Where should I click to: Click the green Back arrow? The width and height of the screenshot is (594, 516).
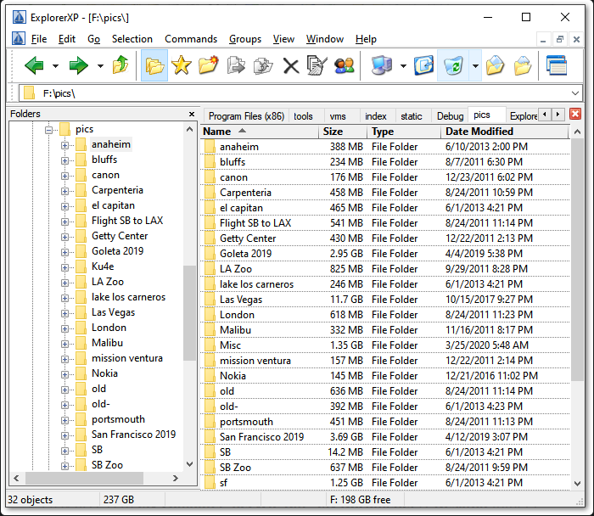coord(34,66)
